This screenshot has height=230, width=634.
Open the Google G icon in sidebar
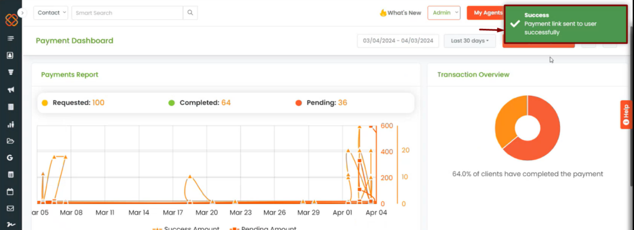(11, 158)
